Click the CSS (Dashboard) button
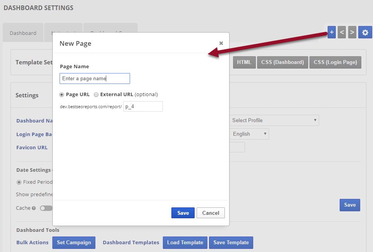 [283, 62]
